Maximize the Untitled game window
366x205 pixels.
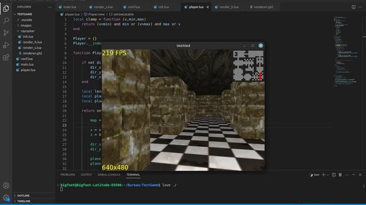[253, 46]
